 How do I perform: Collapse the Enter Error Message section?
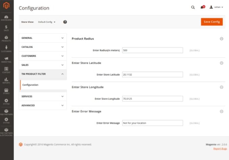point(221,111)
